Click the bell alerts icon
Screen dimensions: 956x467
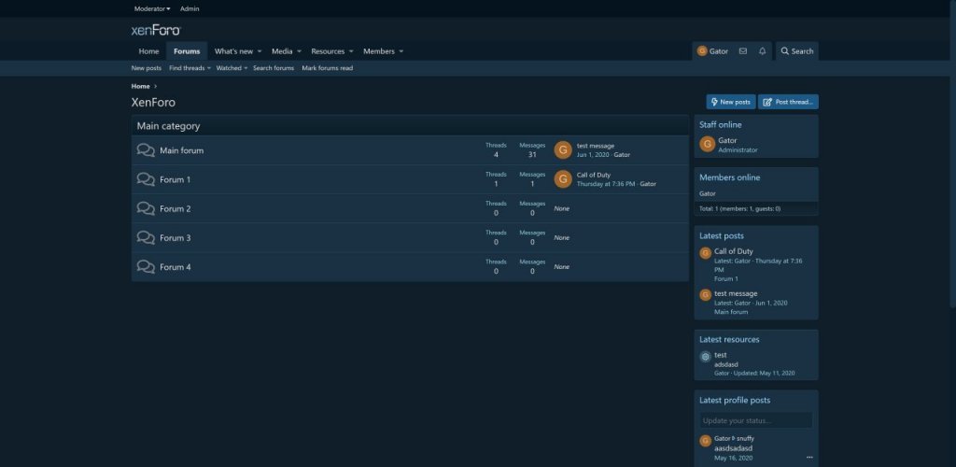point(763,51)
